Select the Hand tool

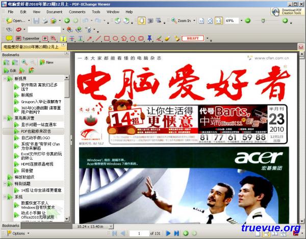[x=141, y=20]
